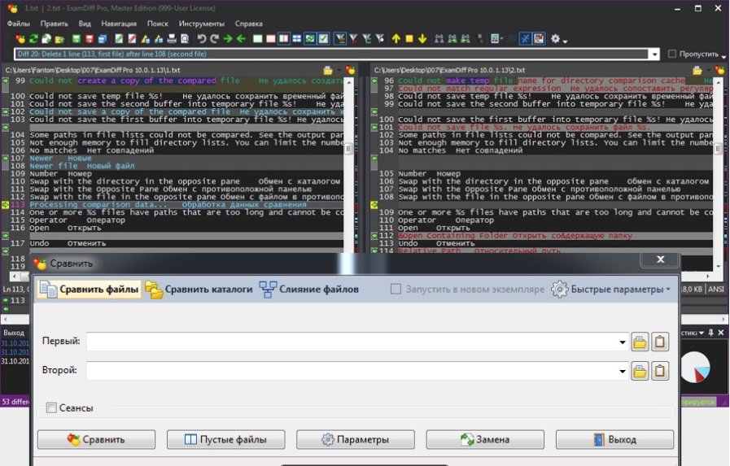The height and width of the screenshot is (466, 730).
Task: Open the gear icon dropdown arrow
Action: (565, 41)
